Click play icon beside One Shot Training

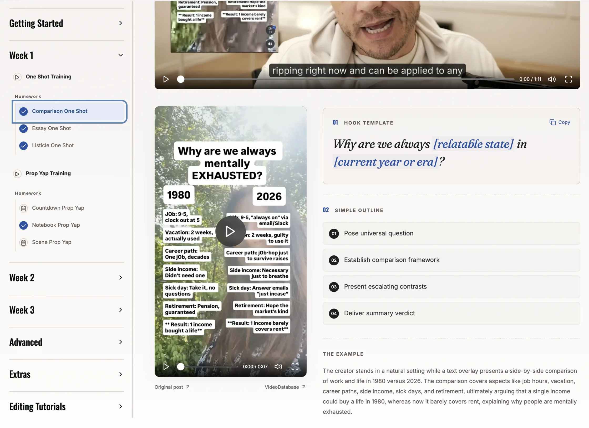point(17,77)
